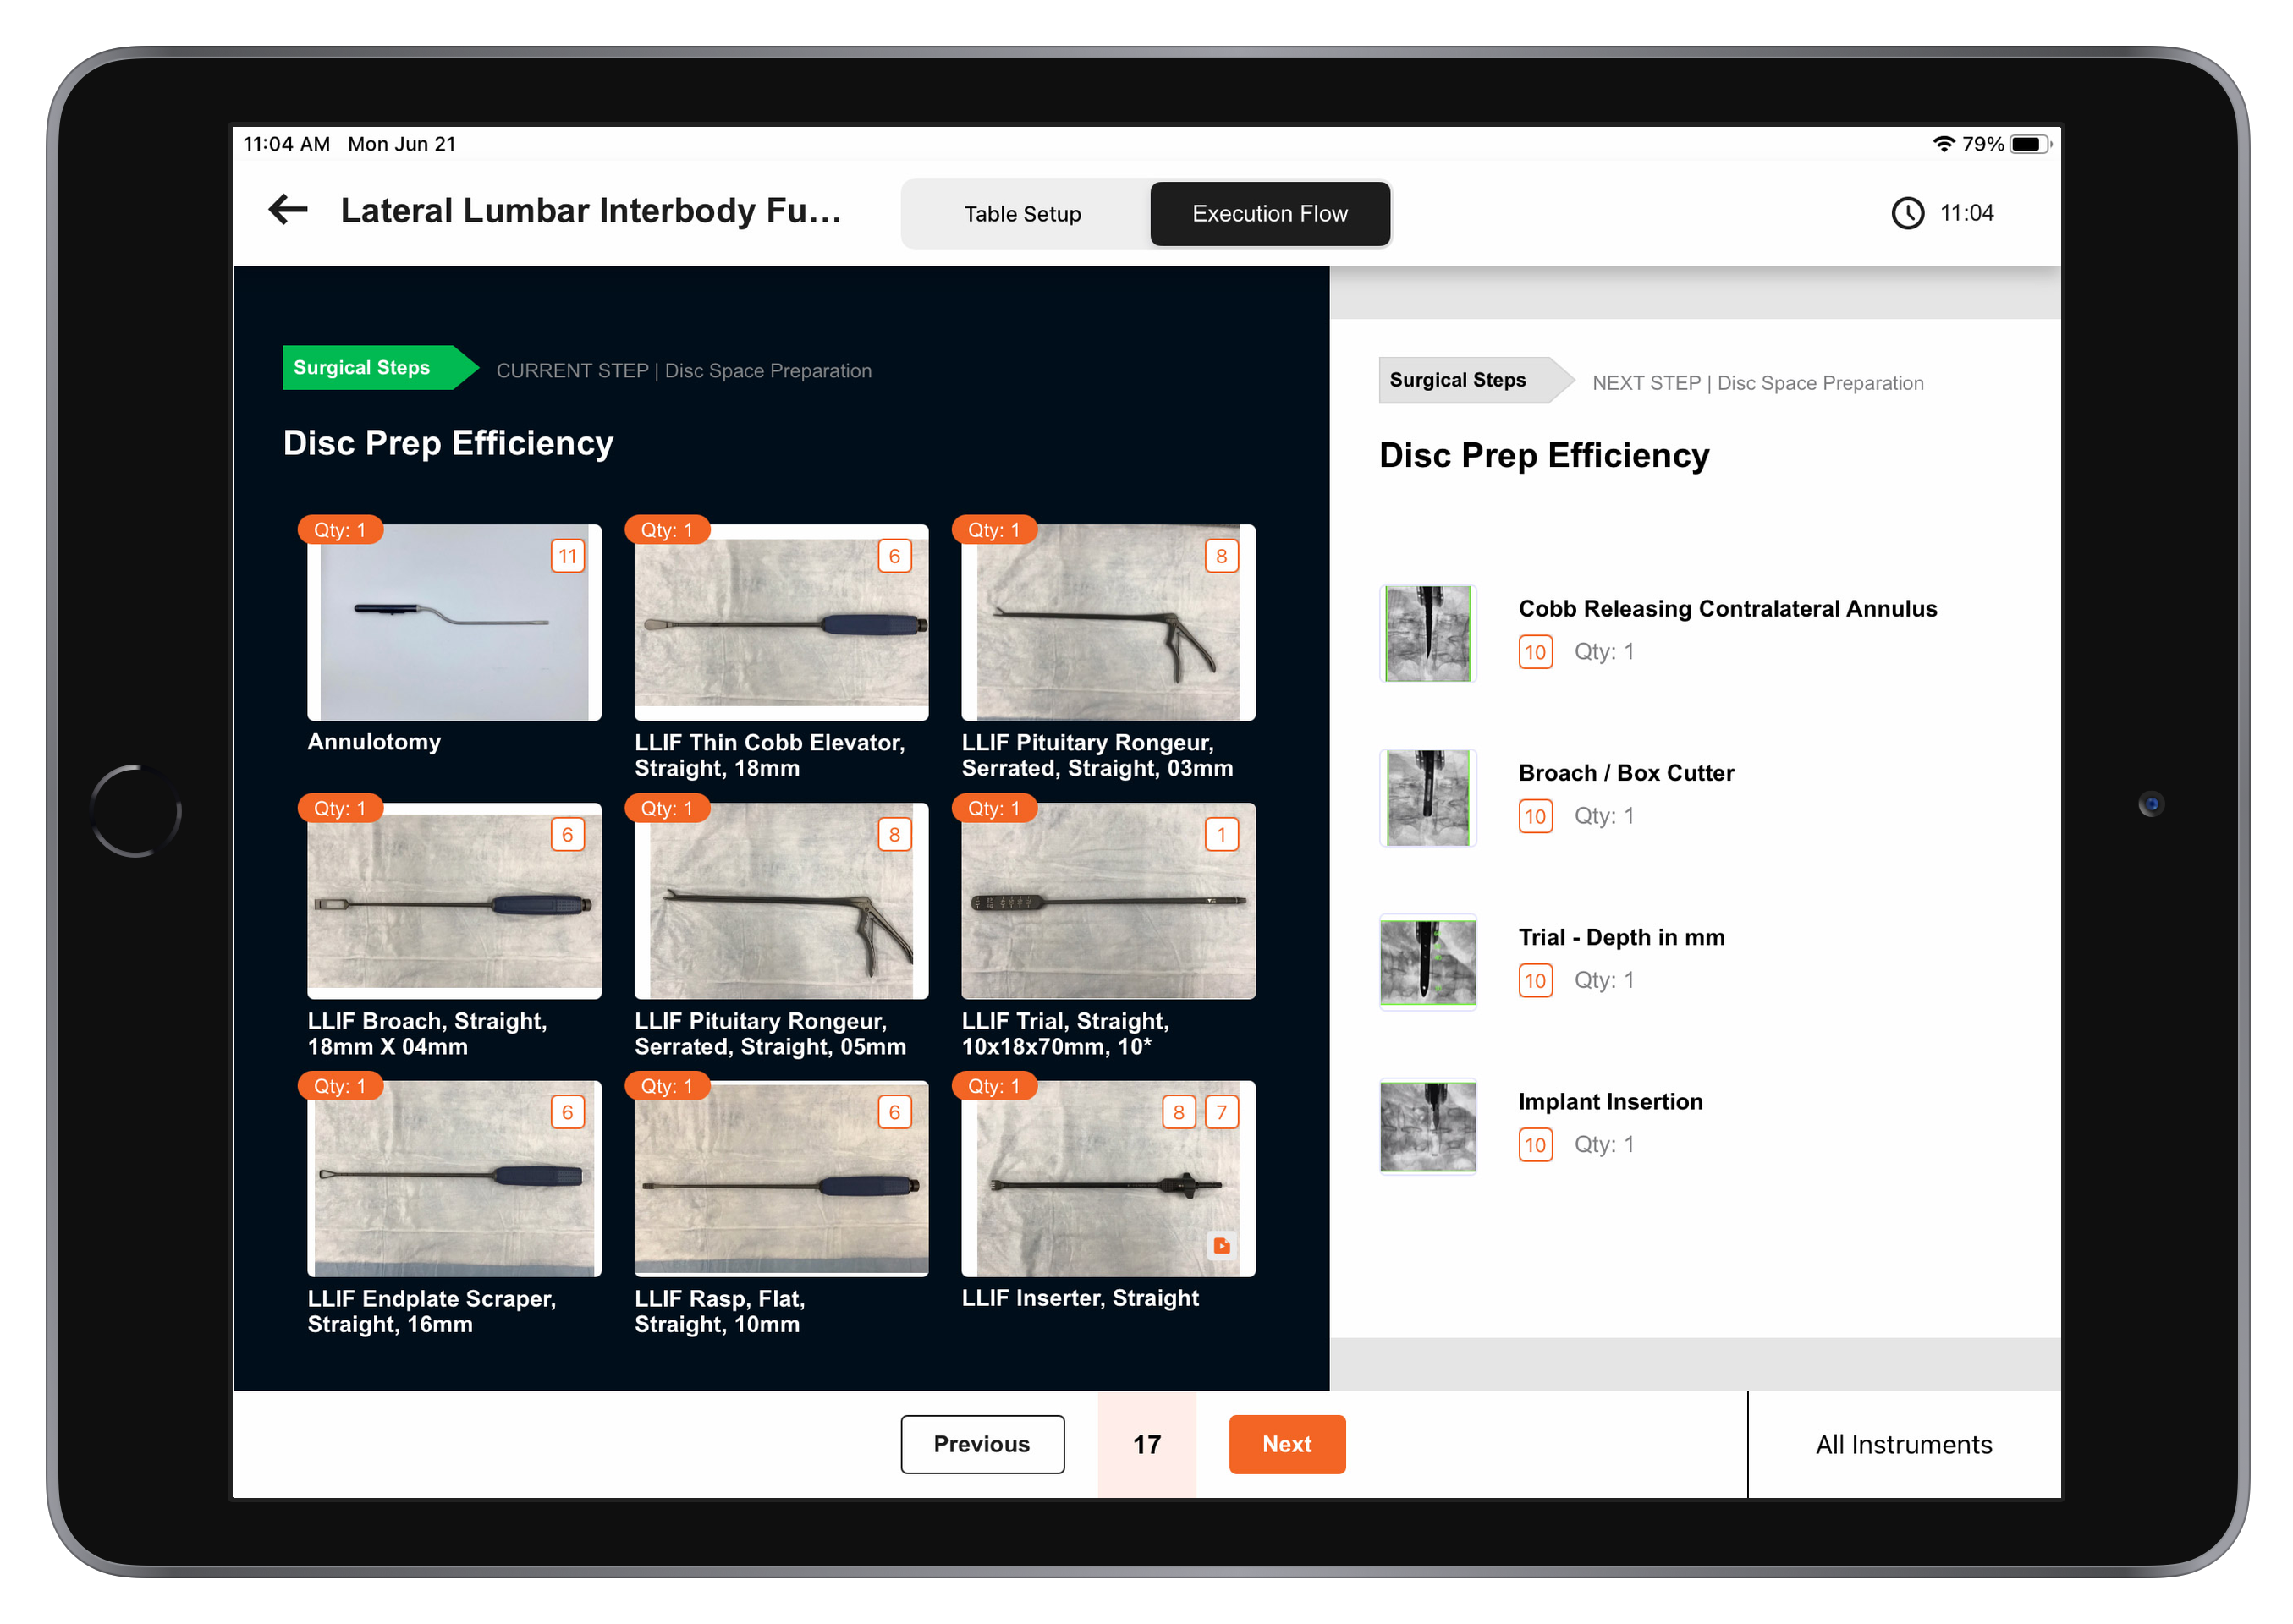
Task: Open LLIF Endplate Scraper photo
Action: click(x=454, y=1178)
